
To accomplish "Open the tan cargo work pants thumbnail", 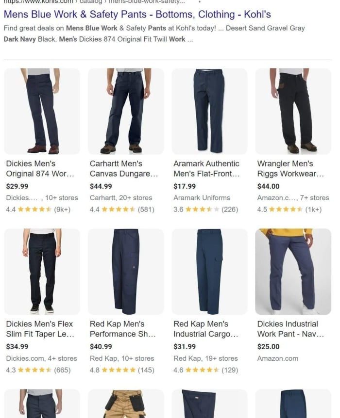I will coord(126,403).
